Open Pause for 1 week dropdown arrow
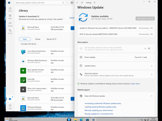The height and width of the screenshot is (121, 162). (151, 57)
